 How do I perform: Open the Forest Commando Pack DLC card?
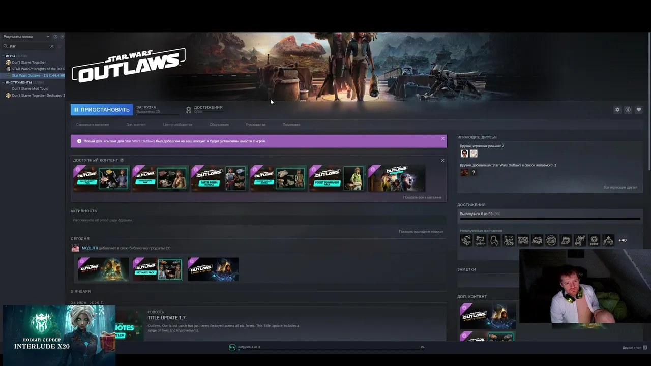coord(337,178)
